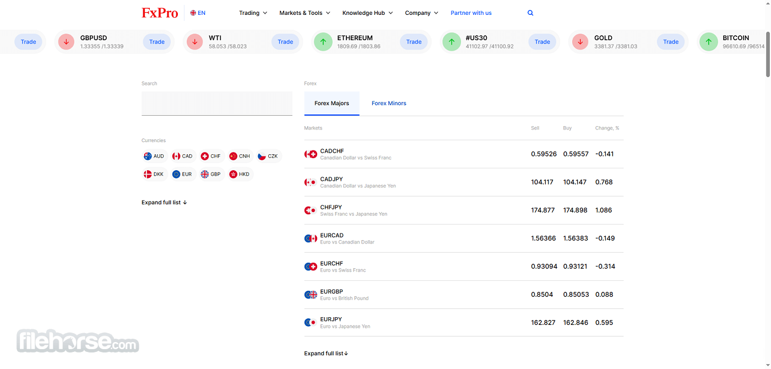Click the CADCHF flag pair icon

tap(311, 154)
